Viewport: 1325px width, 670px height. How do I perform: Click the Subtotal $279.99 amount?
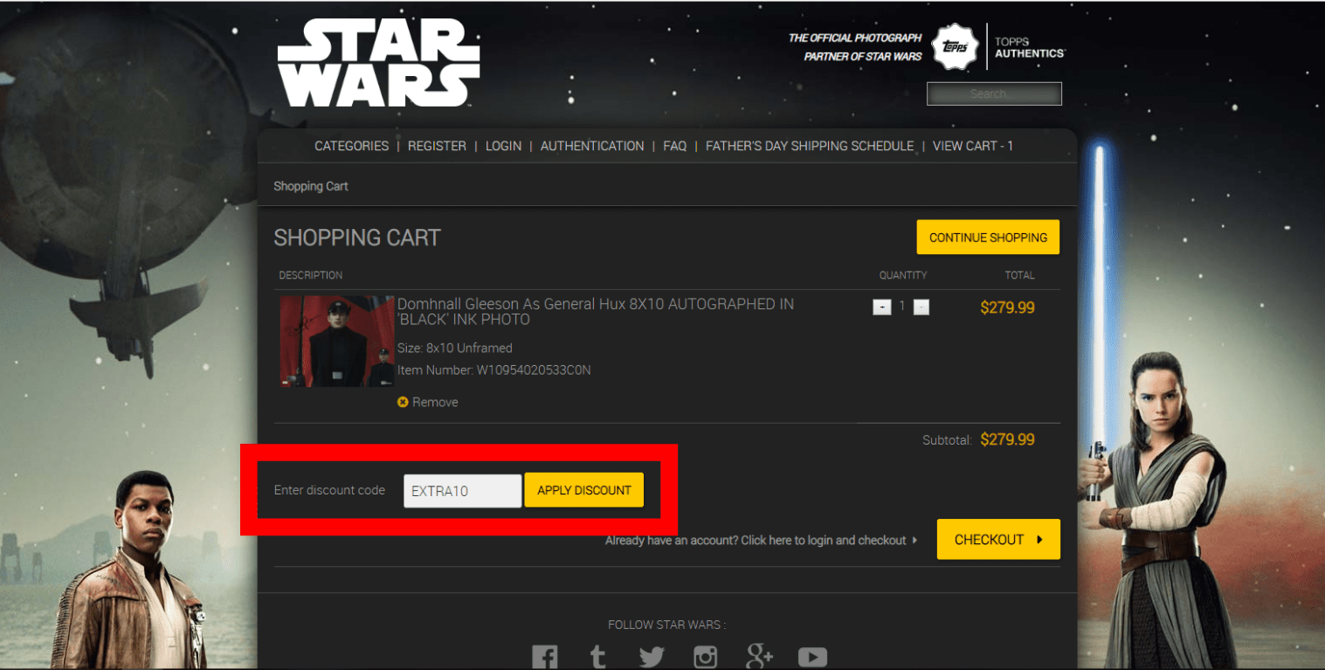pyautogui.click(x=1008, y=439)
